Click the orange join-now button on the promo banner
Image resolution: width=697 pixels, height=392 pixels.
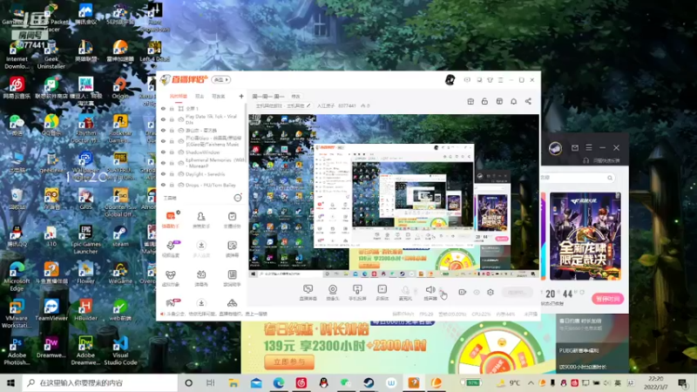(289, 362)
